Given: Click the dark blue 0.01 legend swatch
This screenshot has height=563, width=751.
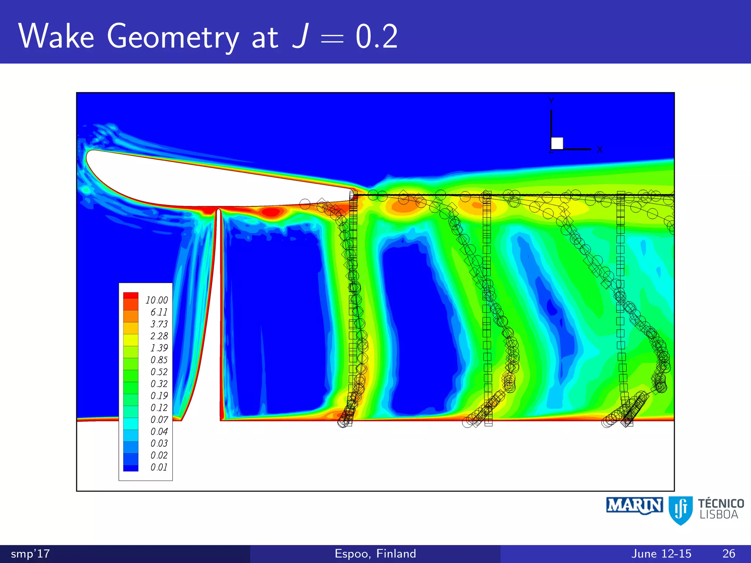Looking at the screenshot, I should coord(131,468).
